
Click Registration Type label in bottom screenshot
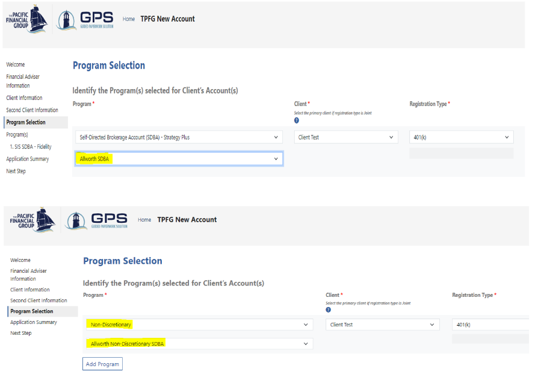474,295
